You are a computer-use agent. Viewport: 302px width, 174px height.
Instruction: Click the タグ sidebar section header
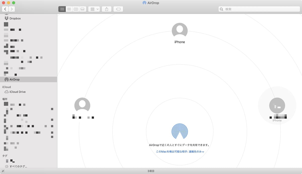click(x=5, y=156)
